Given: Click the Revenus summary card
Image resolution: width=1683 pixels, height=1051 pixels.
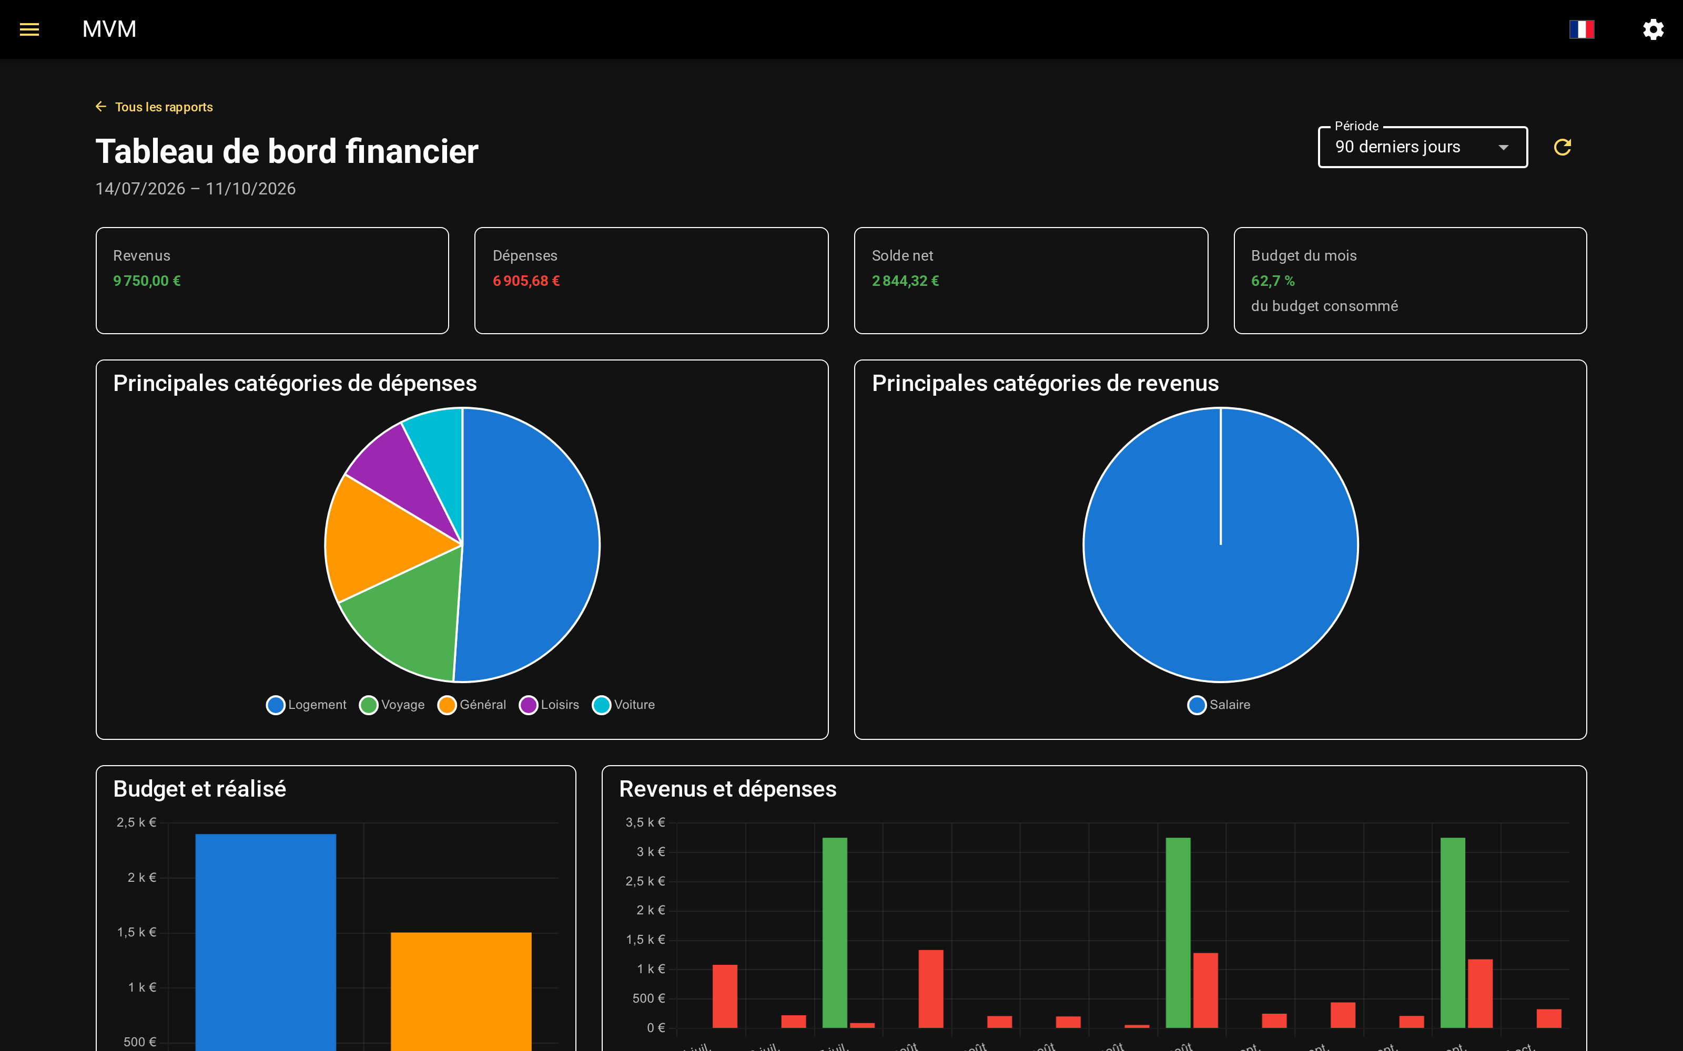Looking at the screenshot, I should [x=272, y=280].
